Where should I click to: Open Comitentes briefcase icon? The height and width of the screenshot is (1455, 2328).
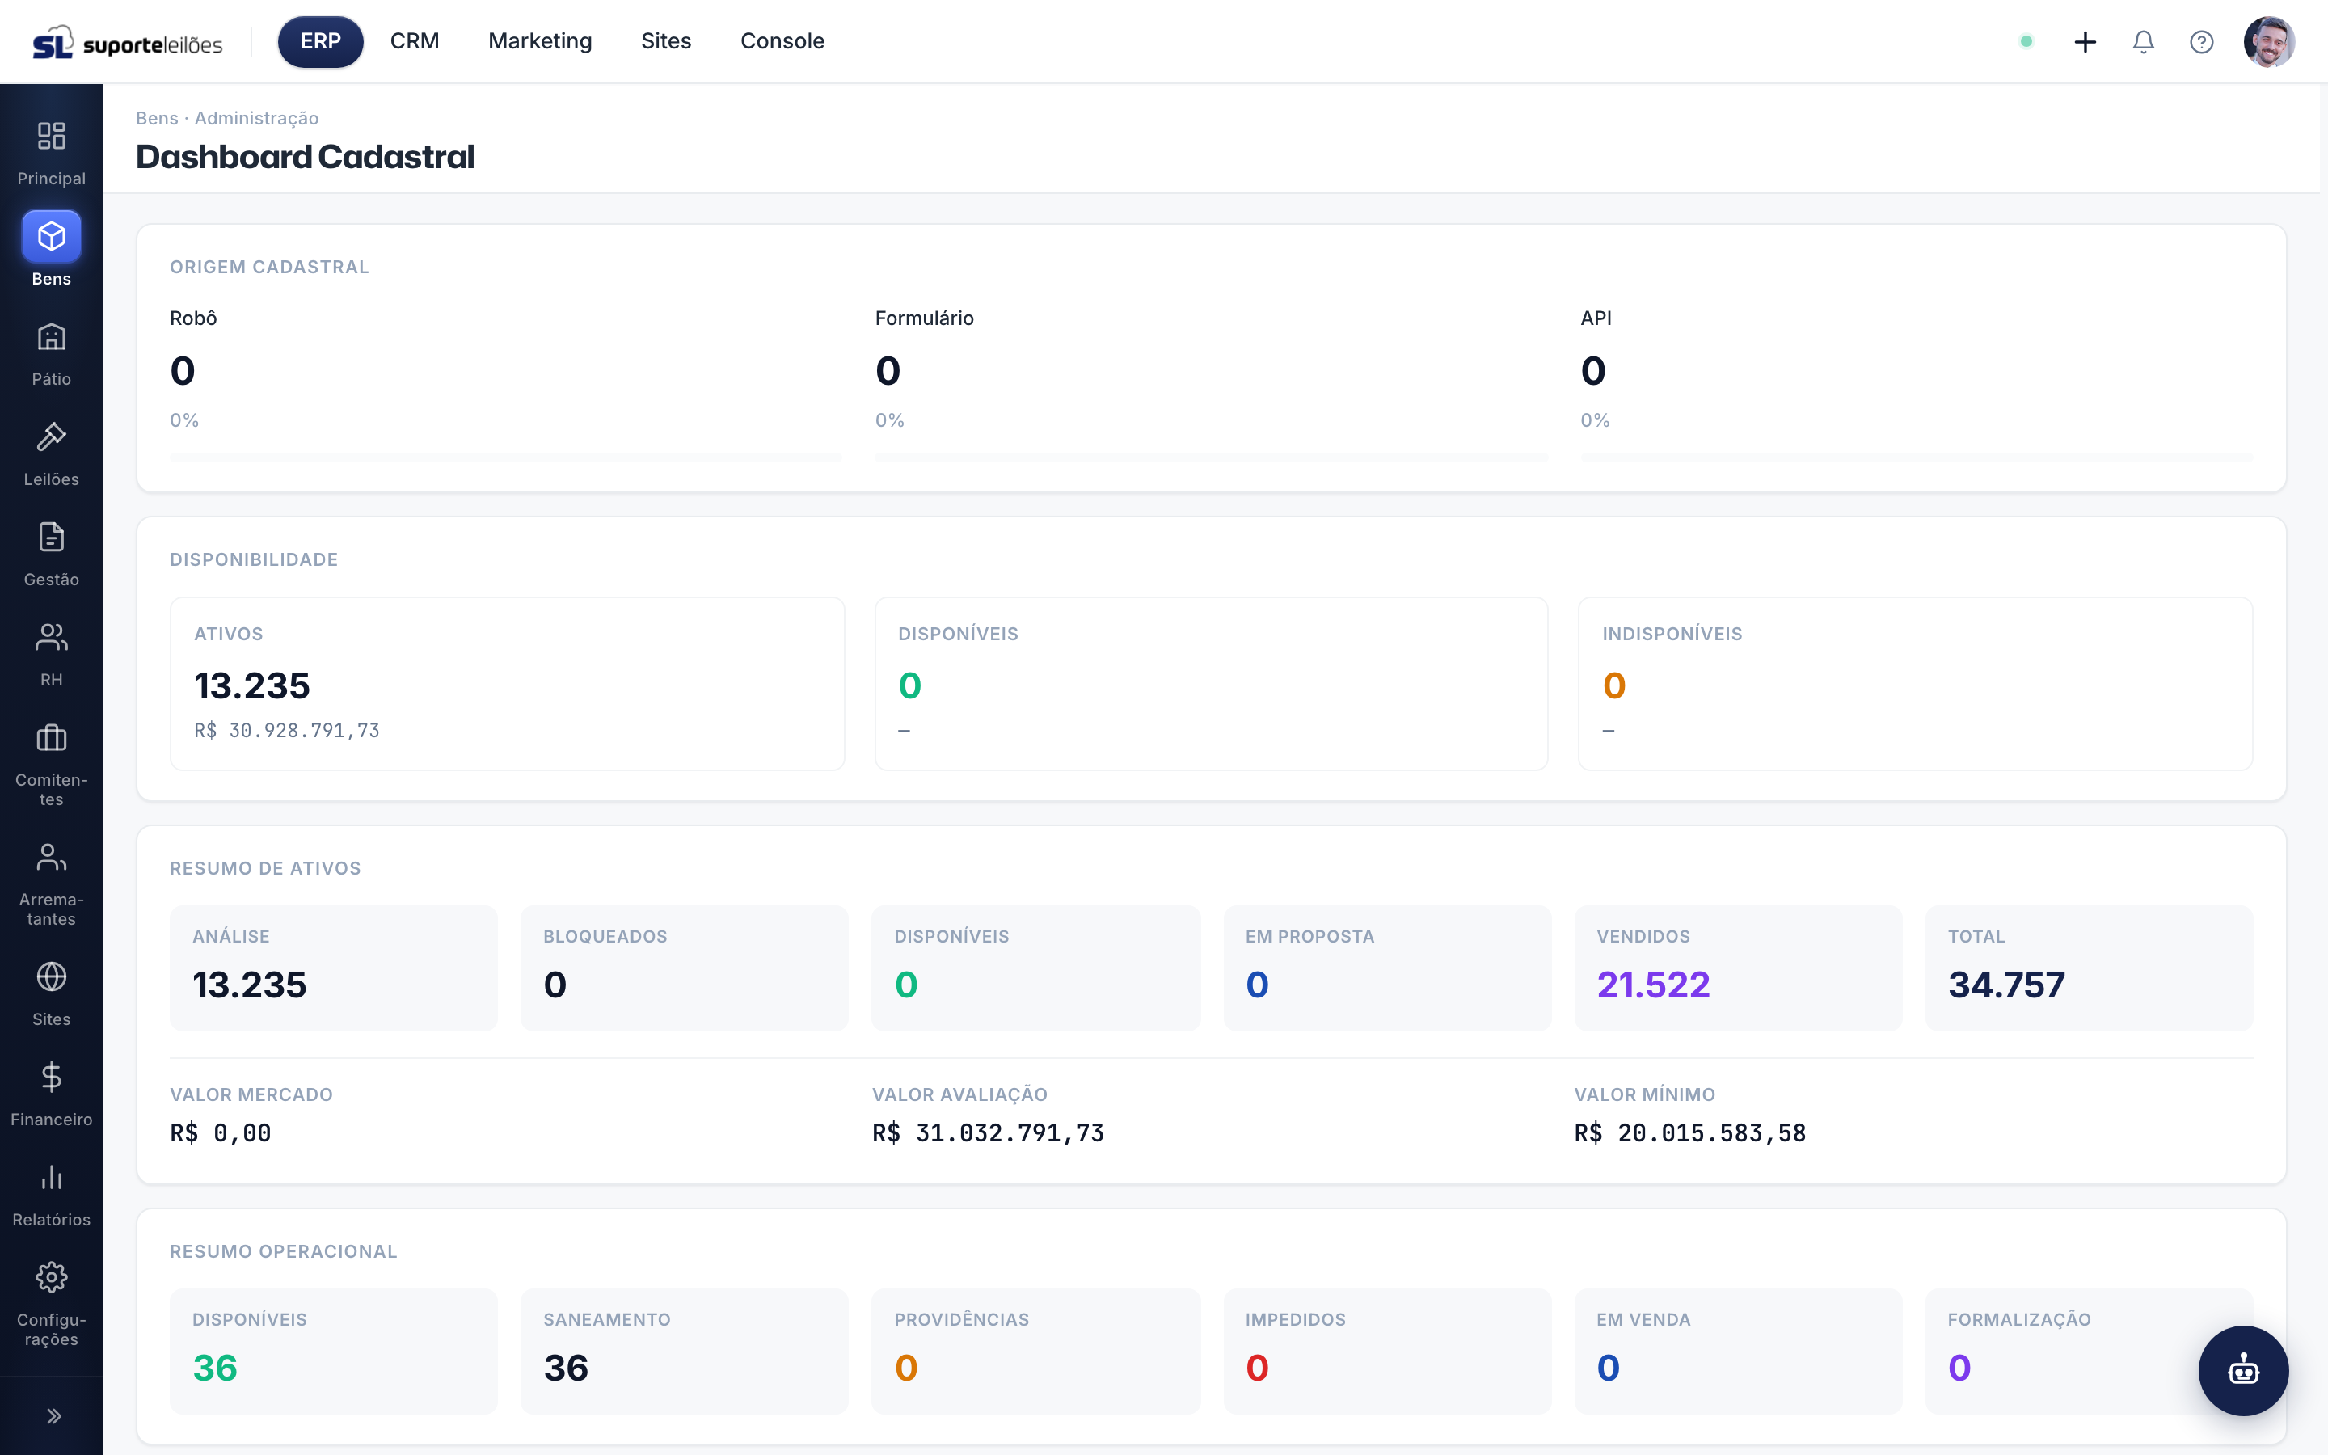tap(51, 738)
